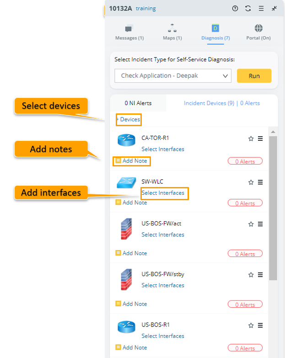The width and height of the screenshot is (285, 358).
Task: Open the SW-WLC device menu icon
Action: pyautogui.click(x=260, y=182)
